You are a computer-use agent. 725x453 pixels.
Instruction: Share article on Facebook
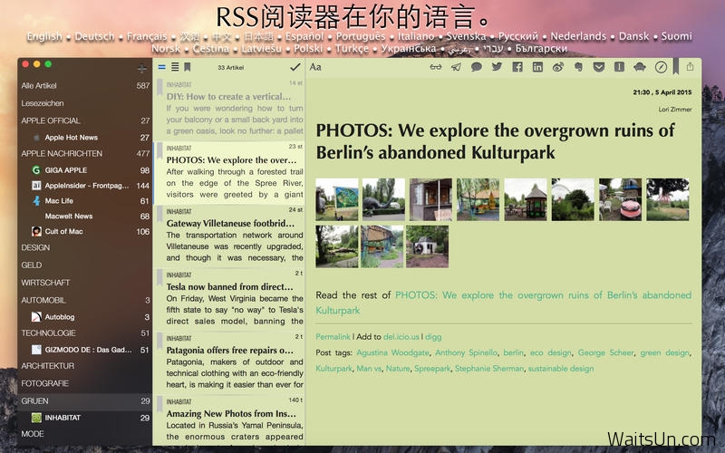coord(517,67)
